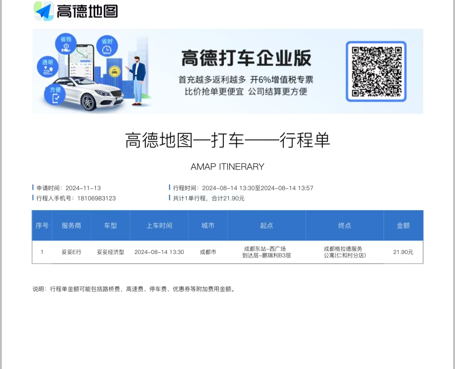Click the 成都东站-西广场 start point cell
Image resolution: width=455 pixels, height=369 pixels.
(266, 252)
